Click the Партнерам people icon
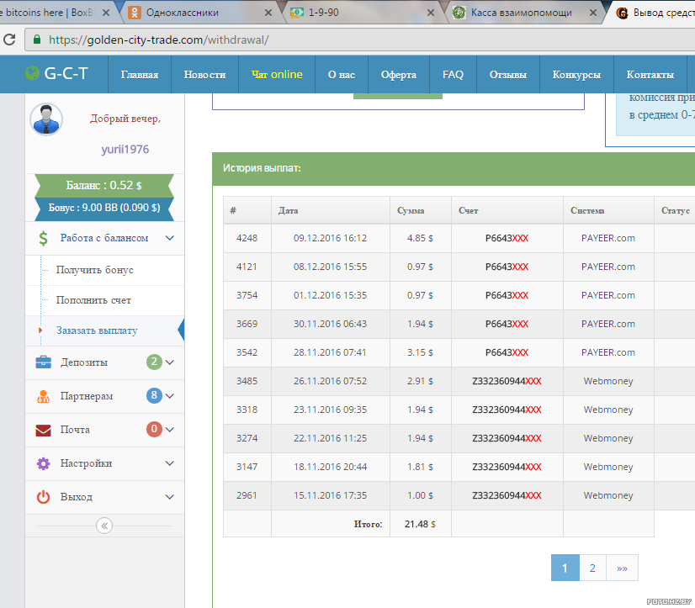 43,396
